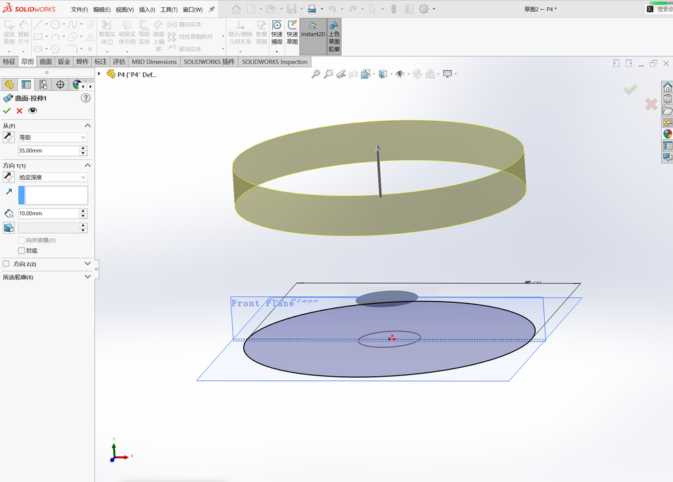Open the View Orientation cube icon
Screen dimensions: 673x482
(365, 74)
